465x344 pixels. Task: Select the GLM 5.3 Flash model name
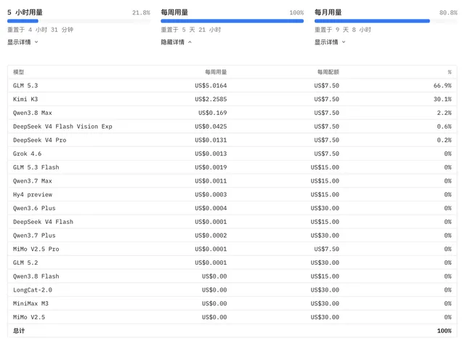point(36,167)
